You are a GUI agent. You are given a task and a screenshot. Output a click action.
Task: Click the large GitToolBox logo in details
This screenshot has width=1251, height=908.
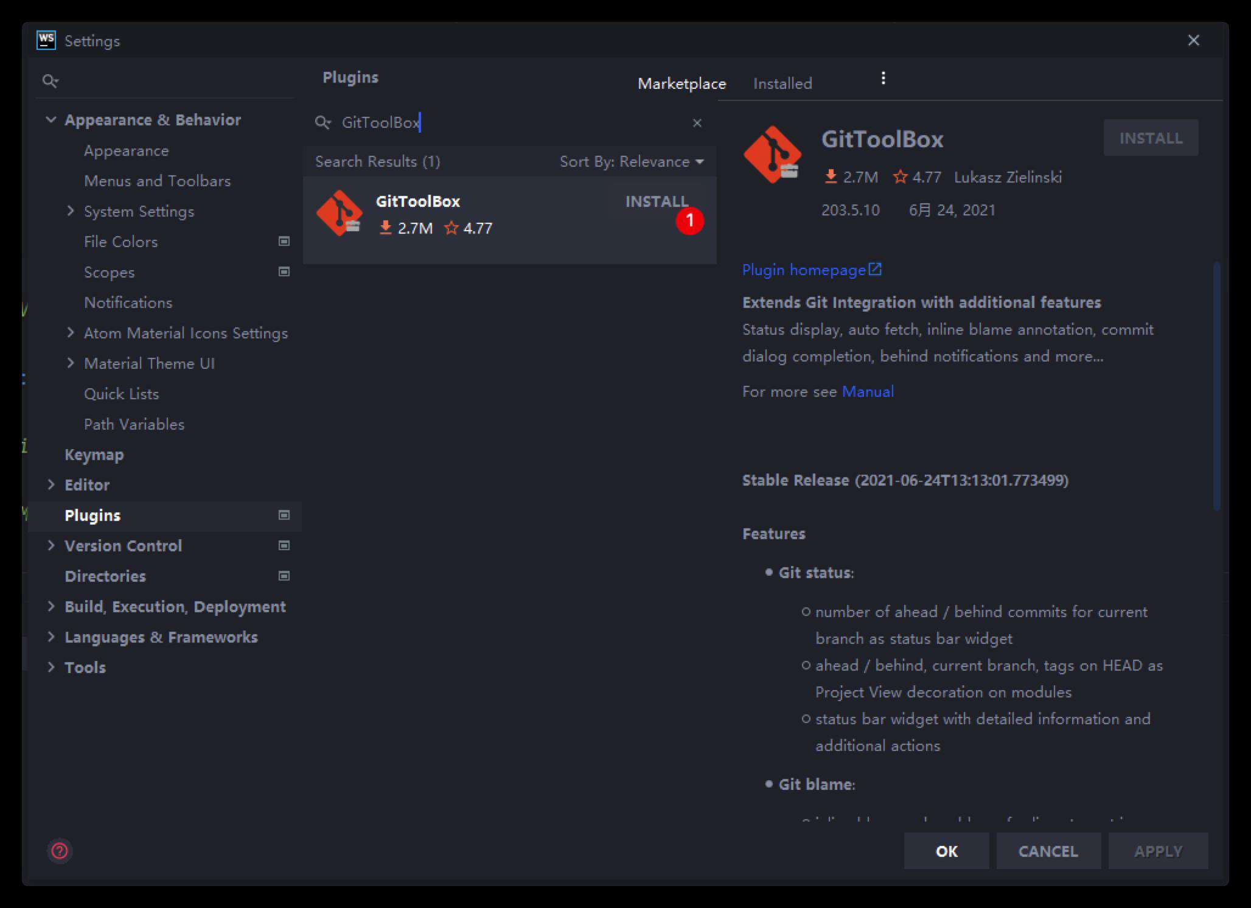(x=772, y=155)
